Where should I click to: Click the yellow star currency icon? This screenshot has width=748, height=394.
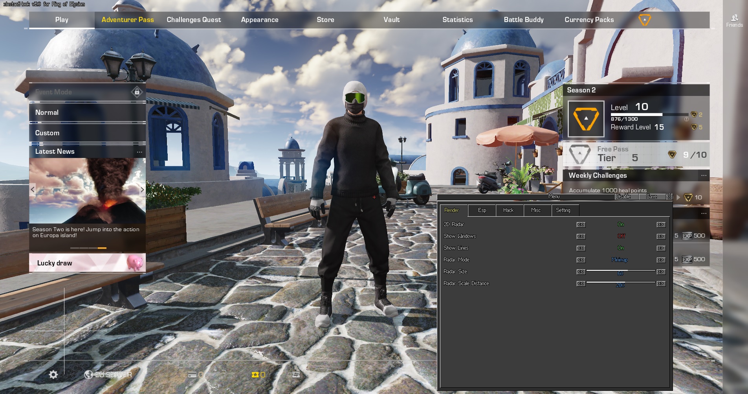click(x=255, y=375)
